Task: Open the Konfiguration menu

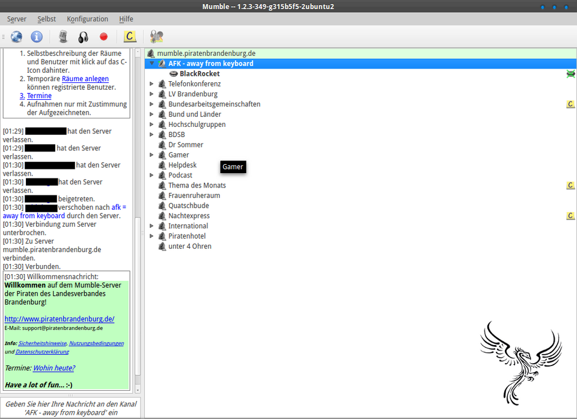Action: [x=87, y=19]
